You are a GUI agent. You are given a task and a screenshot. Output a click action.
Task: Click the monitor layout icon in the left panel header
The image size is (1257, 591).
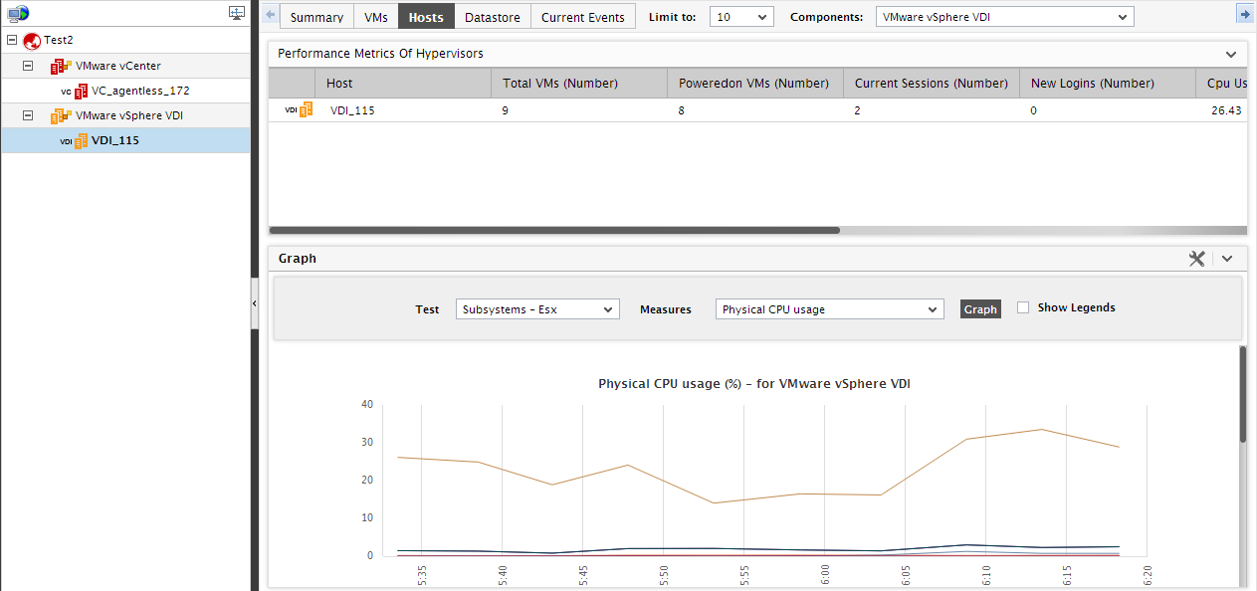click(236, 13)
